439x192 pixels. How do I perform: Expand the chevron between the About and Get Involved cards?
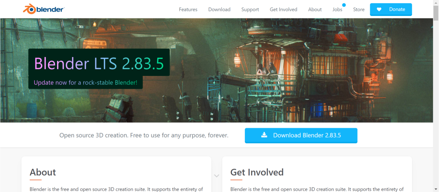tap(217, 176)
